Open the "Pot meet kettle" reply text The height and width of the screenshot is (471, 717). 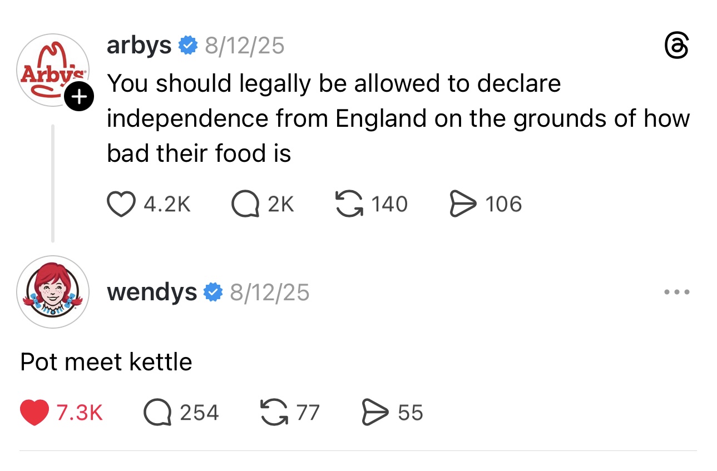106,362
